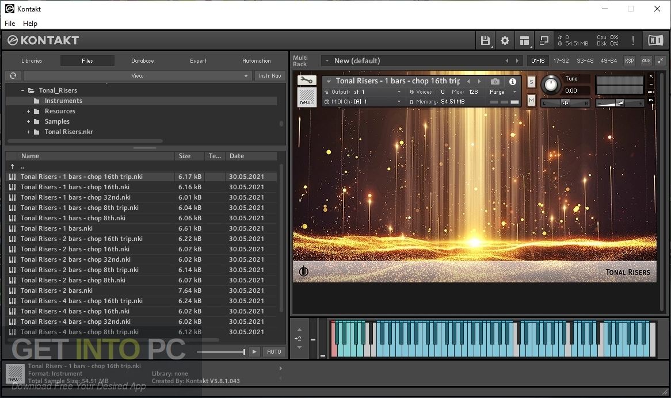
Task: Click the exclamation panic button
Action: (x=634, y=41)
